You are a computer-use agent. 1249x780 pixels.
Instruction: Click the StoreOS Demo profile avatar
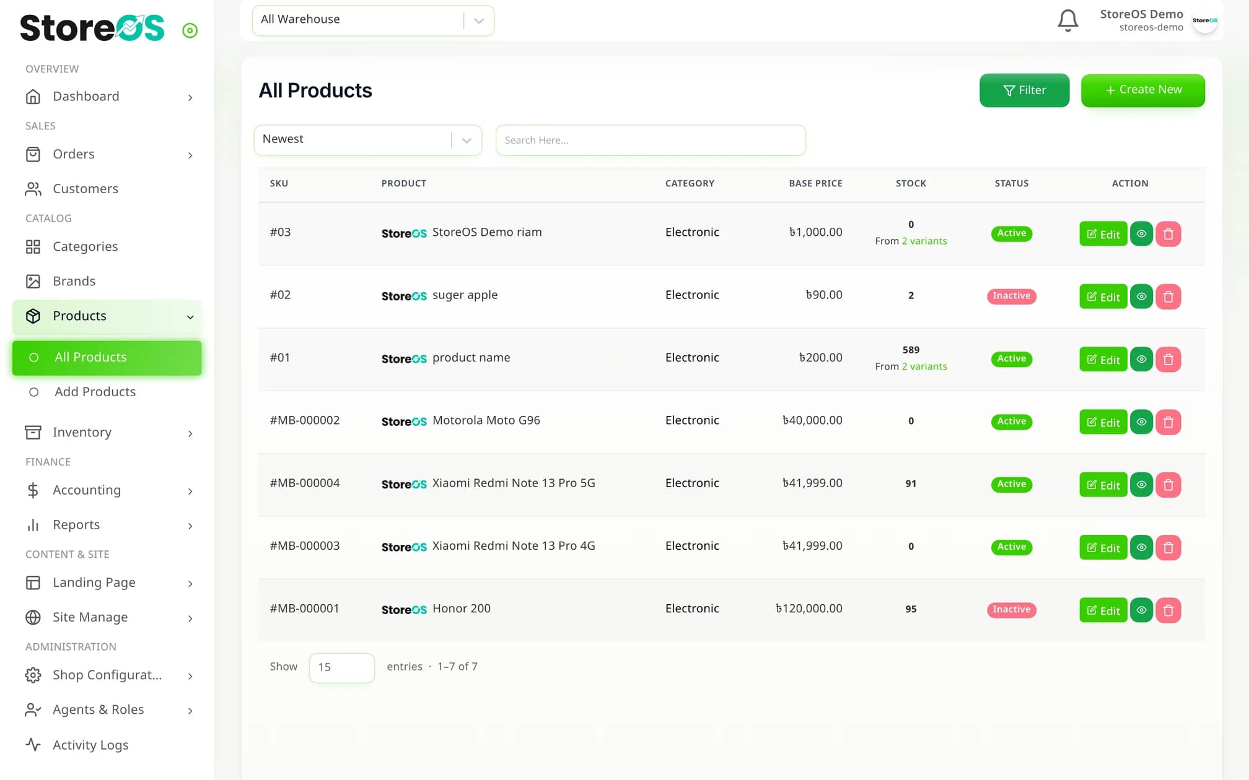(1204, 20)
